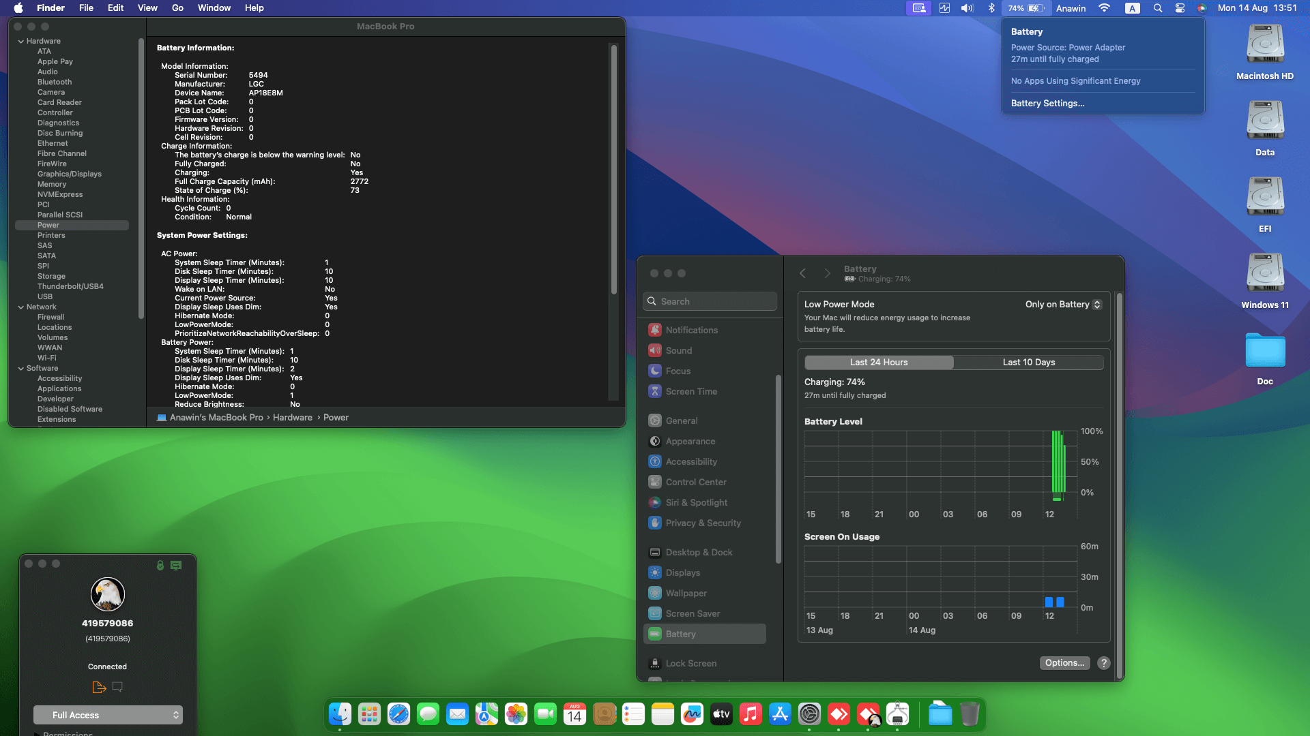Click the file transfer icon in AnyDesk panel
Screen dimensions: 1310x736
pos(99,687)
